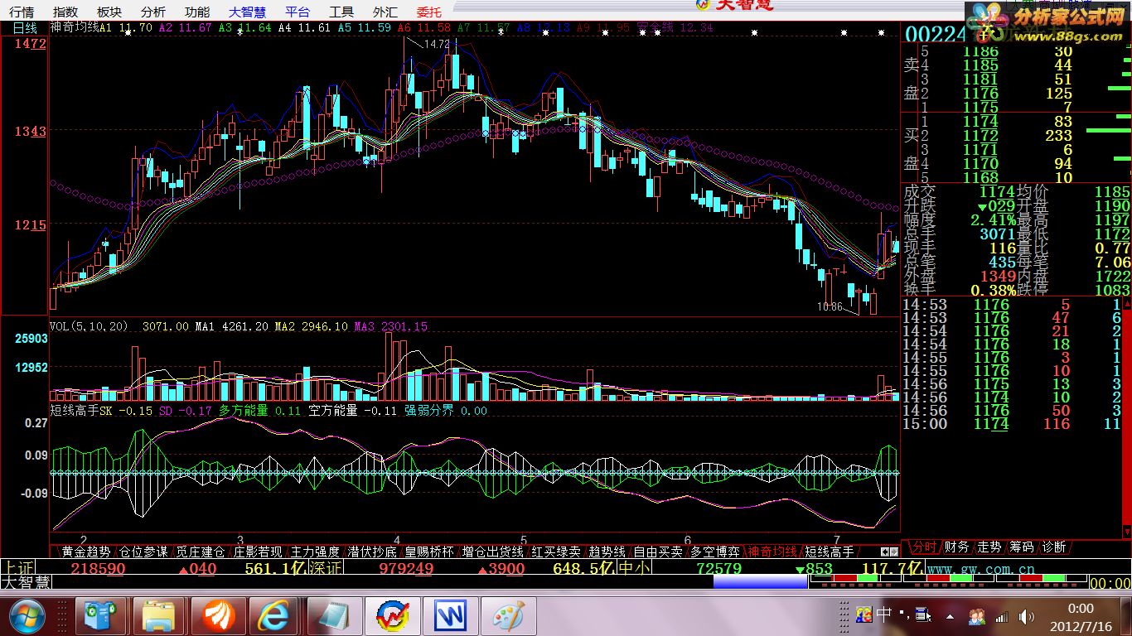Viewport: 1132px width, 636px height.
Task: Open the Word taskbar icon
Action: point(450,616)
